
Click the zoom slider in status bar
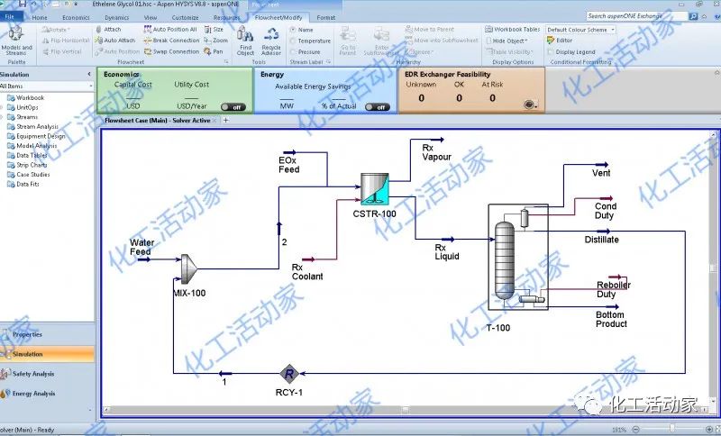click(672, 430)
